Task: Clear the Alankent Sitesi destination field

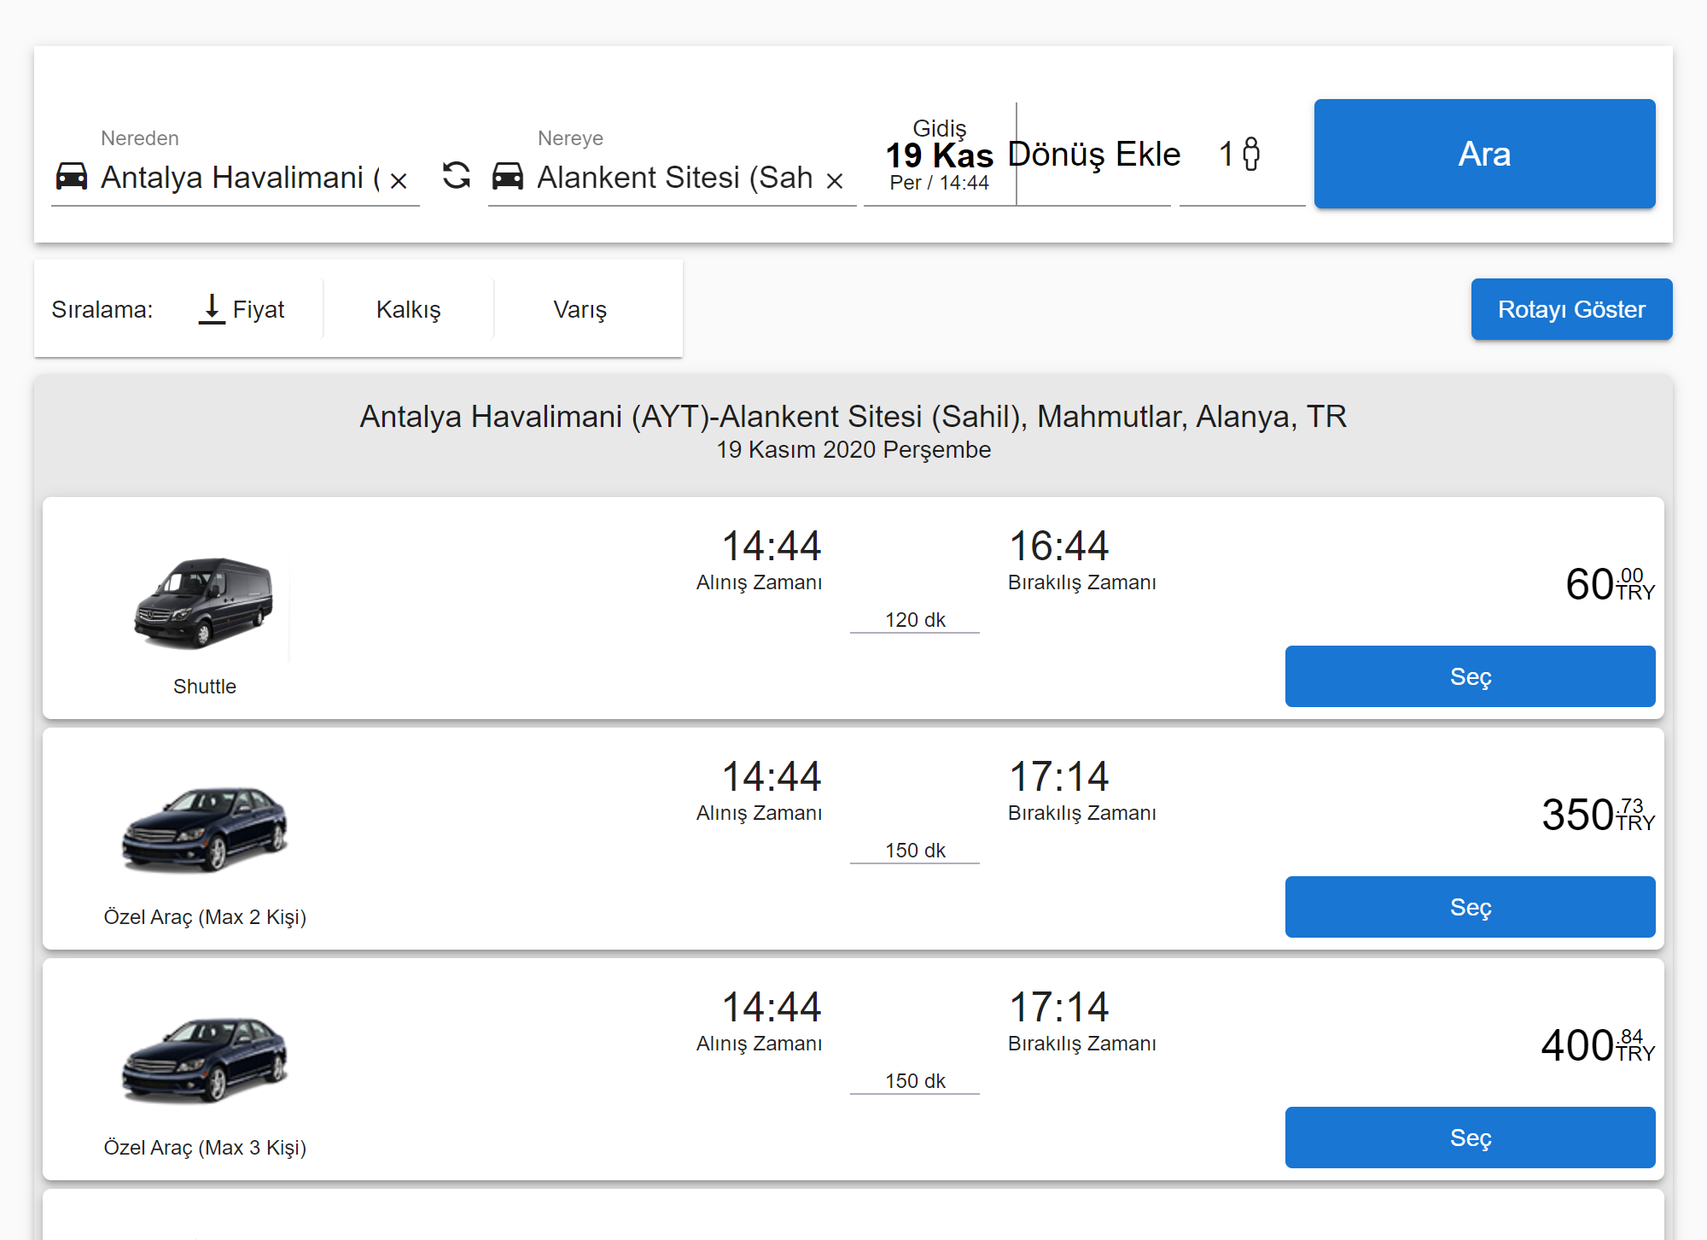Action: pyautogui.click(x=835, y=181)
